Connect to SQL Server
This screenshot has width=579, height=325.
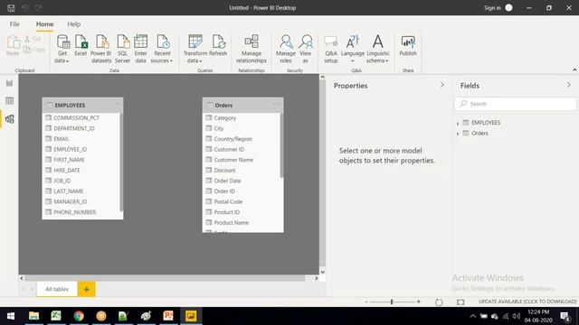coord(123,50)
